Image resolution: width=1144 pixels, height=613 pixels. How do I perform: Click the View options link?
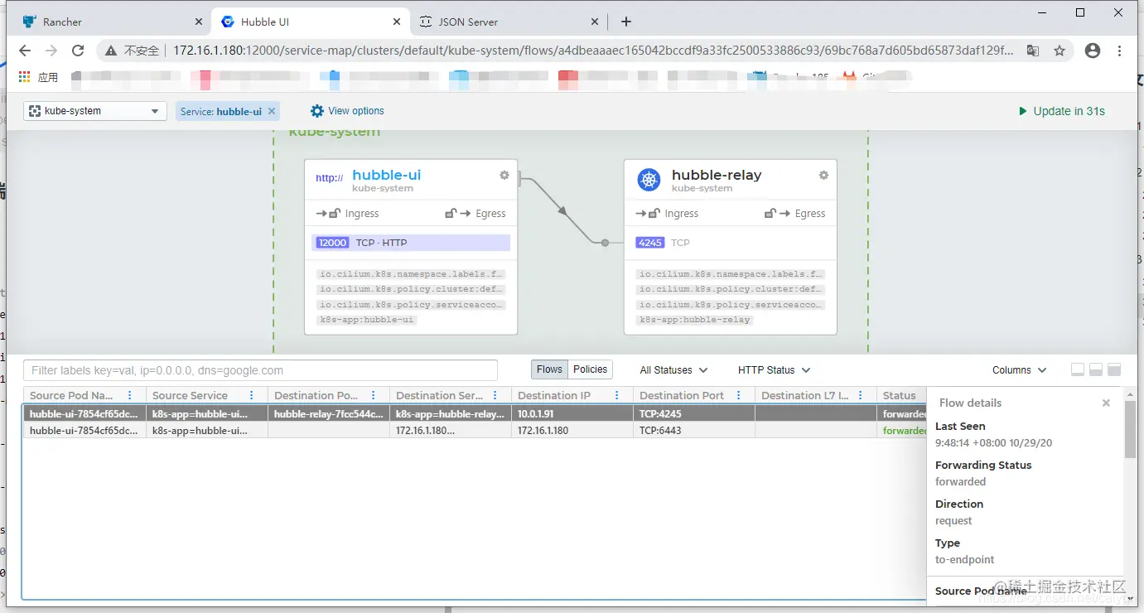pos(356,111)
